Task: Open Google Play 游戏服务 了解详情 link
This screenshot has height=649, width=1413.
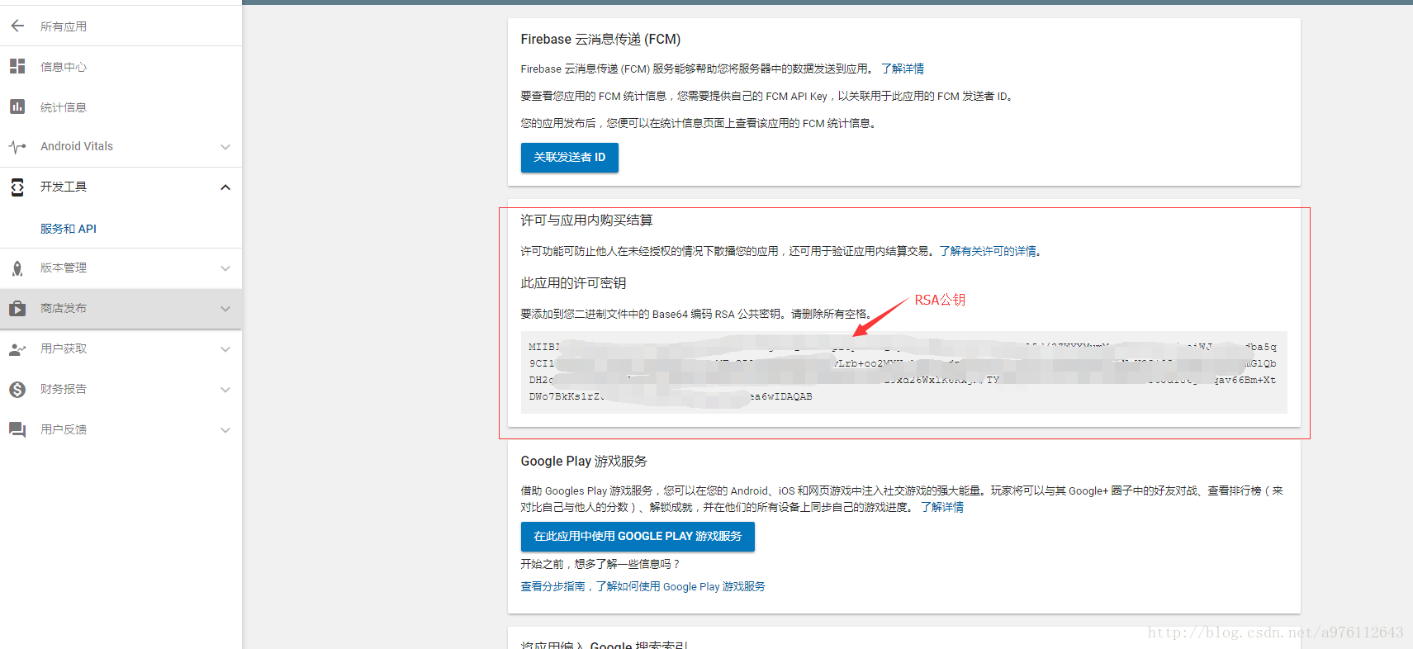Action: [x=942, y=507]
